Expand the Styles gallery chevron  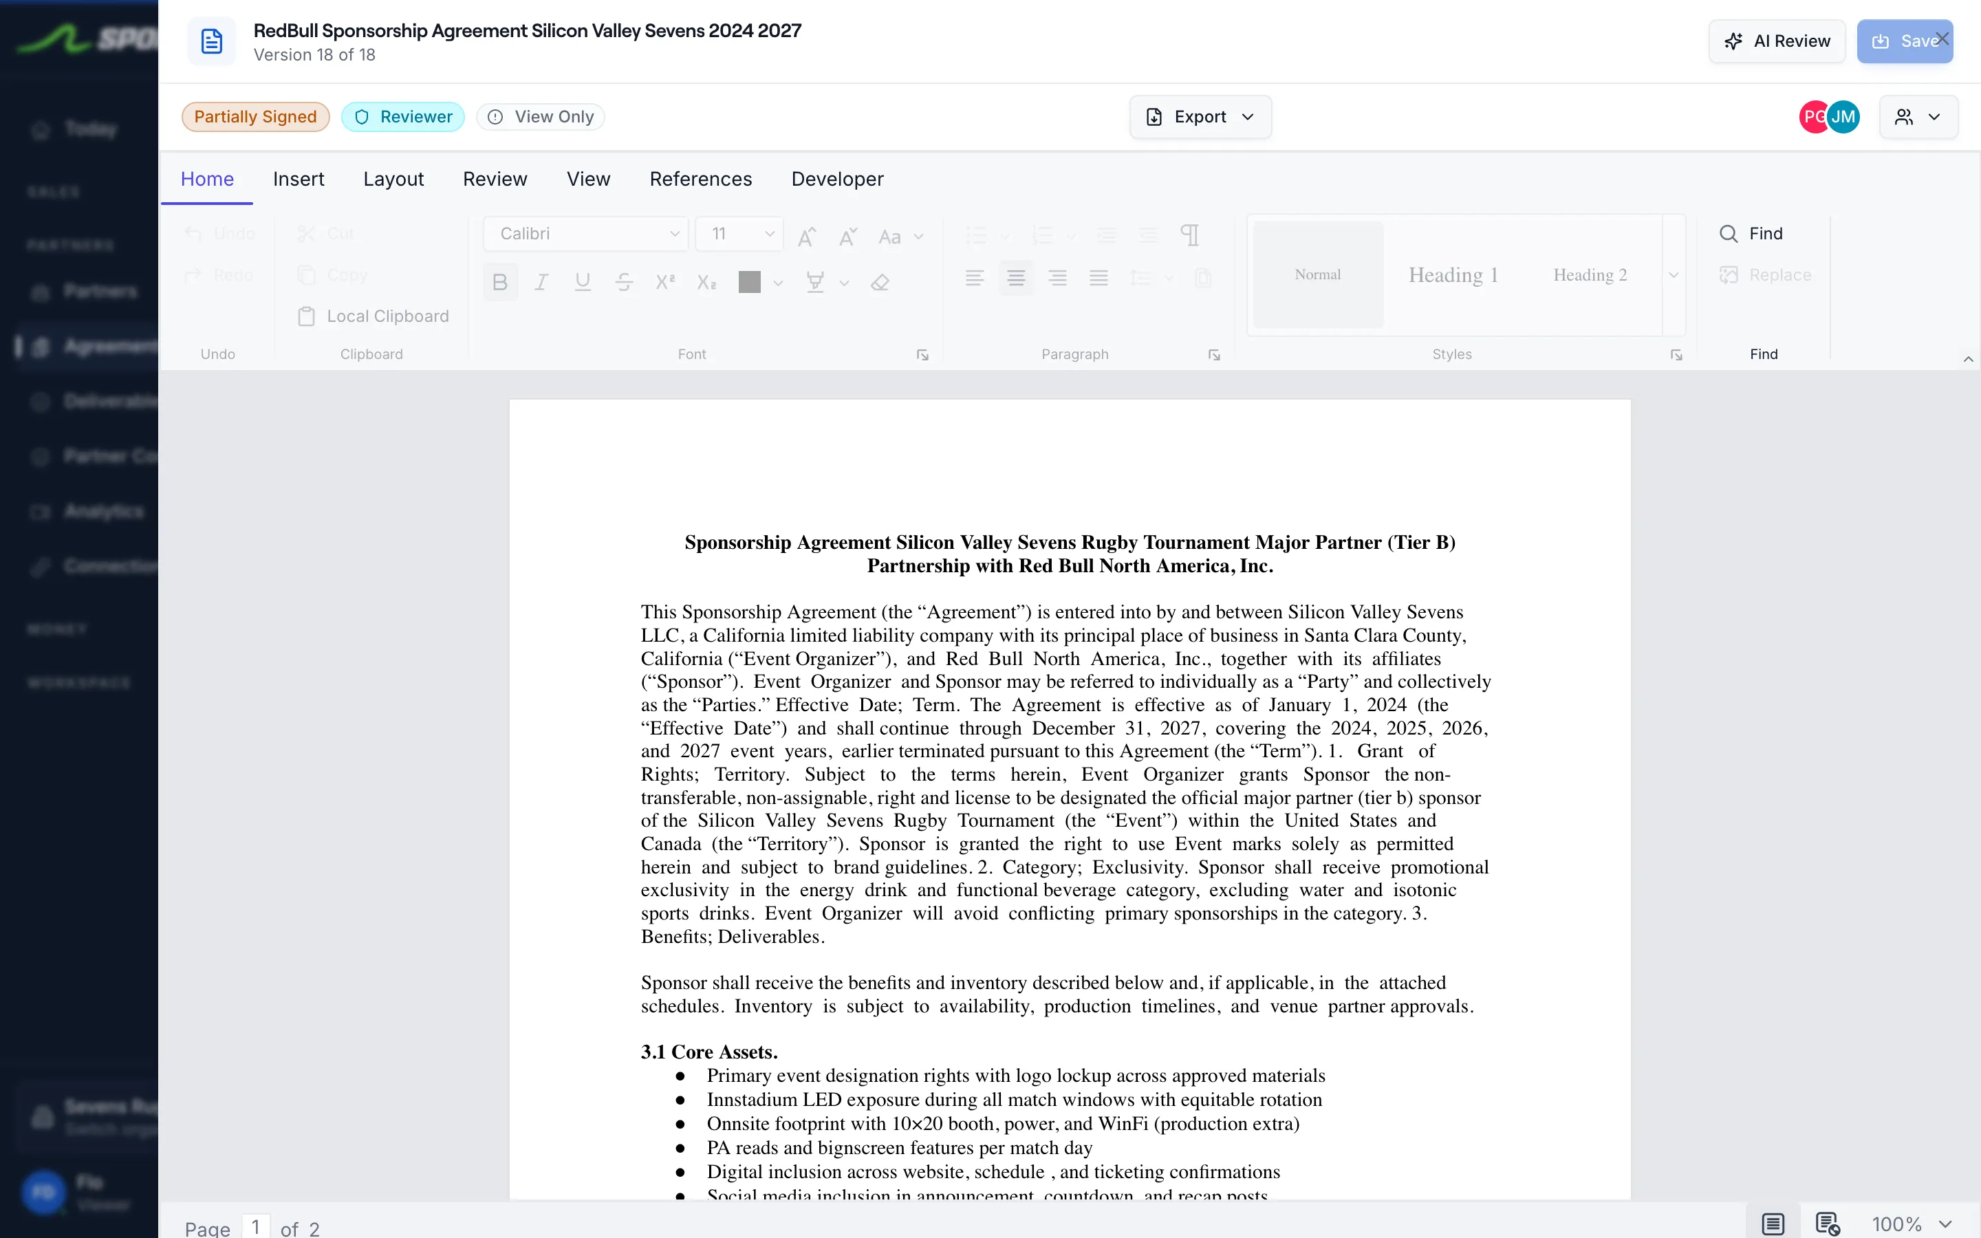click(1674, 275)
